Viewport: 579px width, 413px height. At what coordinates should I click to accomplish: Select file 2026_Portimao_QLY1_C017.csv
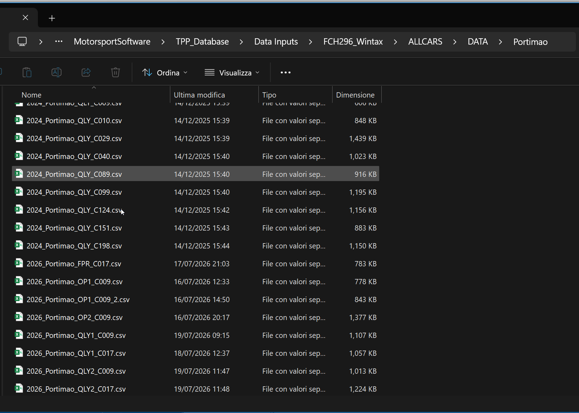click(196, 353)
